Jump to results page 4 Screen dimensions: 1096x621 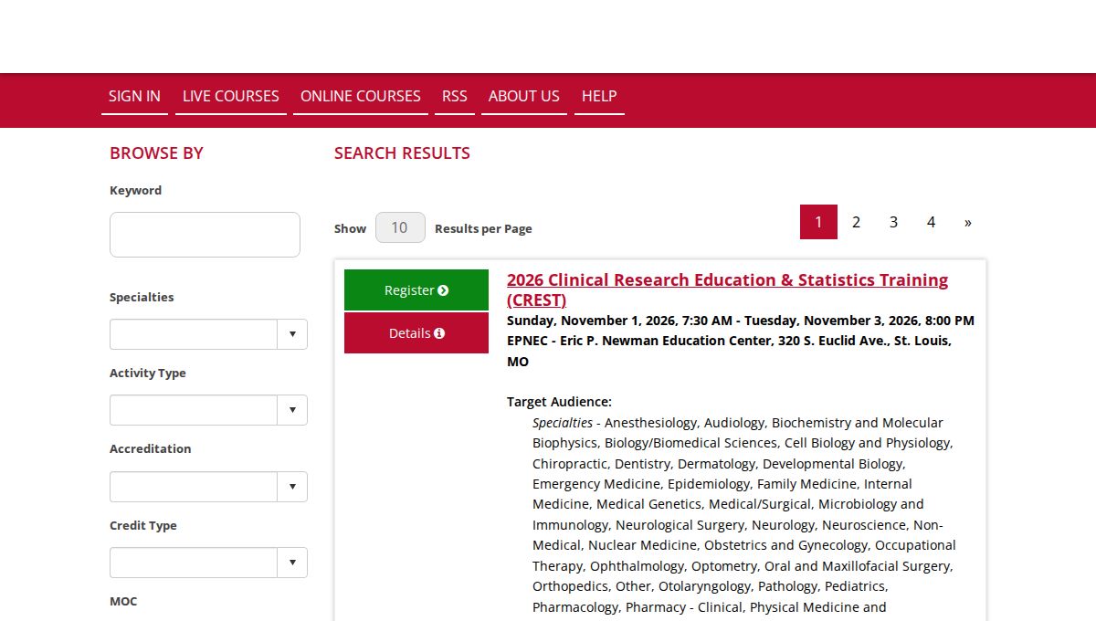point(931,222)
